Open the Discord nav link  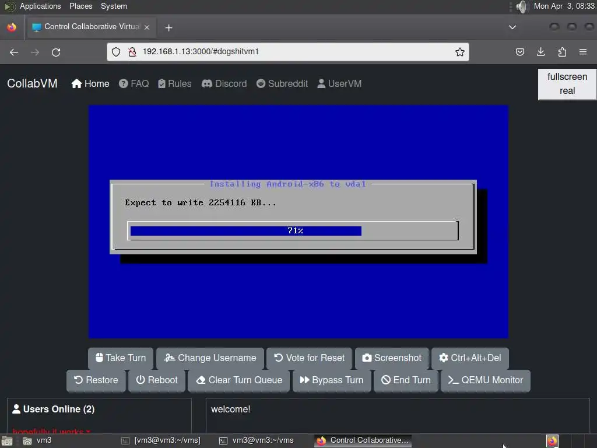point(224,83)
